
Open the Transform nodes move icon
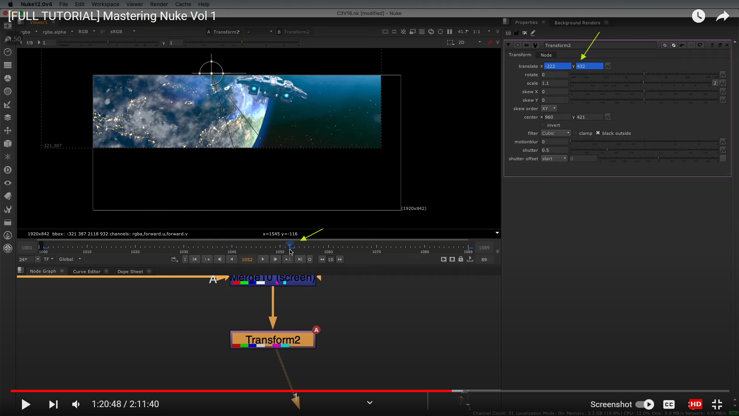click(8, 131)
